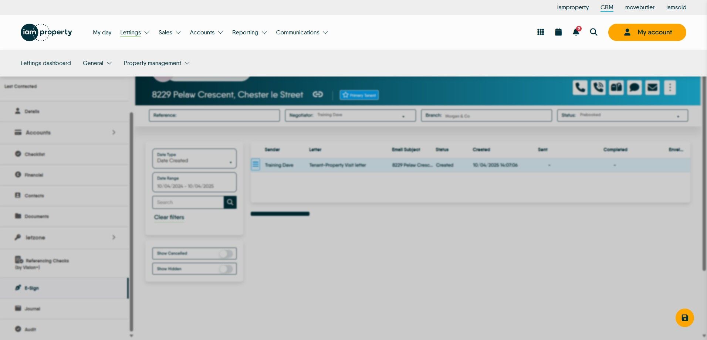Open Audit in the sidebar
Screen dimensions: 707x340
click(x=65, y=329)
